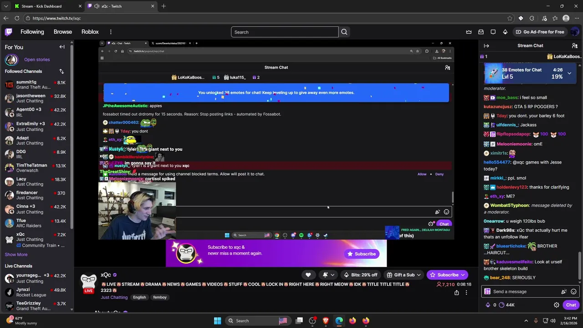Click Bits: 29% off button

[361, 275]
